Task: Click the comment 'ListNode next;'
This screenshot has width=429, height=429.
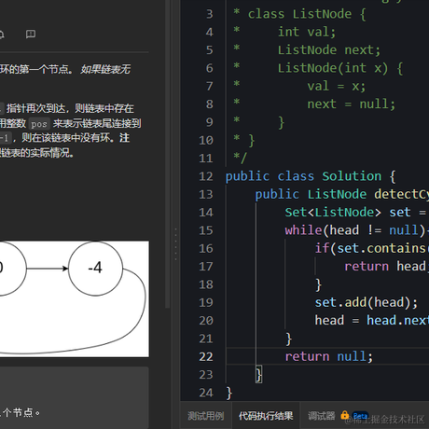Action: pos(329,49)
